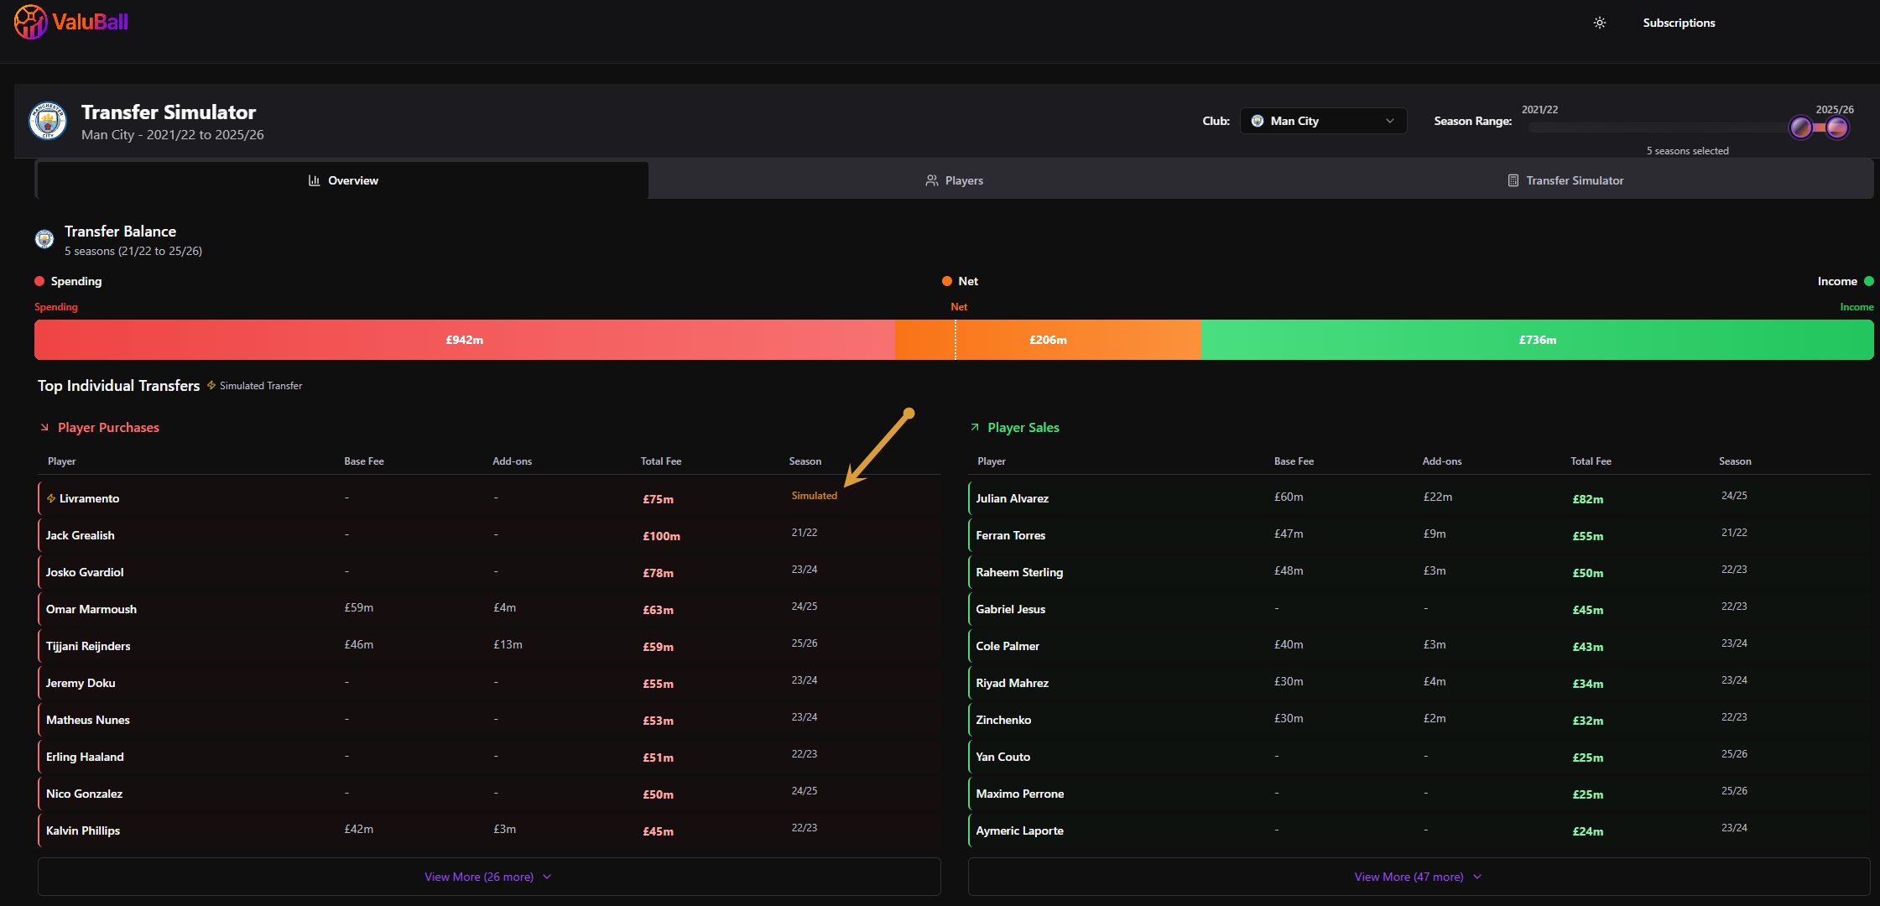Toggle the light/dark theme sun icon

1600,23
